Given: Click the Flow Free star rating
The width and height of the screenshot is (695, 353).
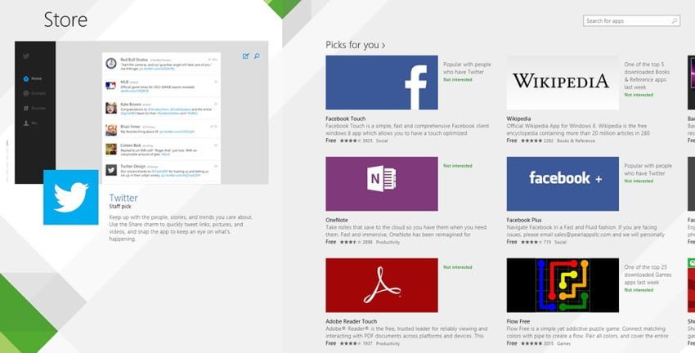Looking at the screenshot, I should pos(531,343).
